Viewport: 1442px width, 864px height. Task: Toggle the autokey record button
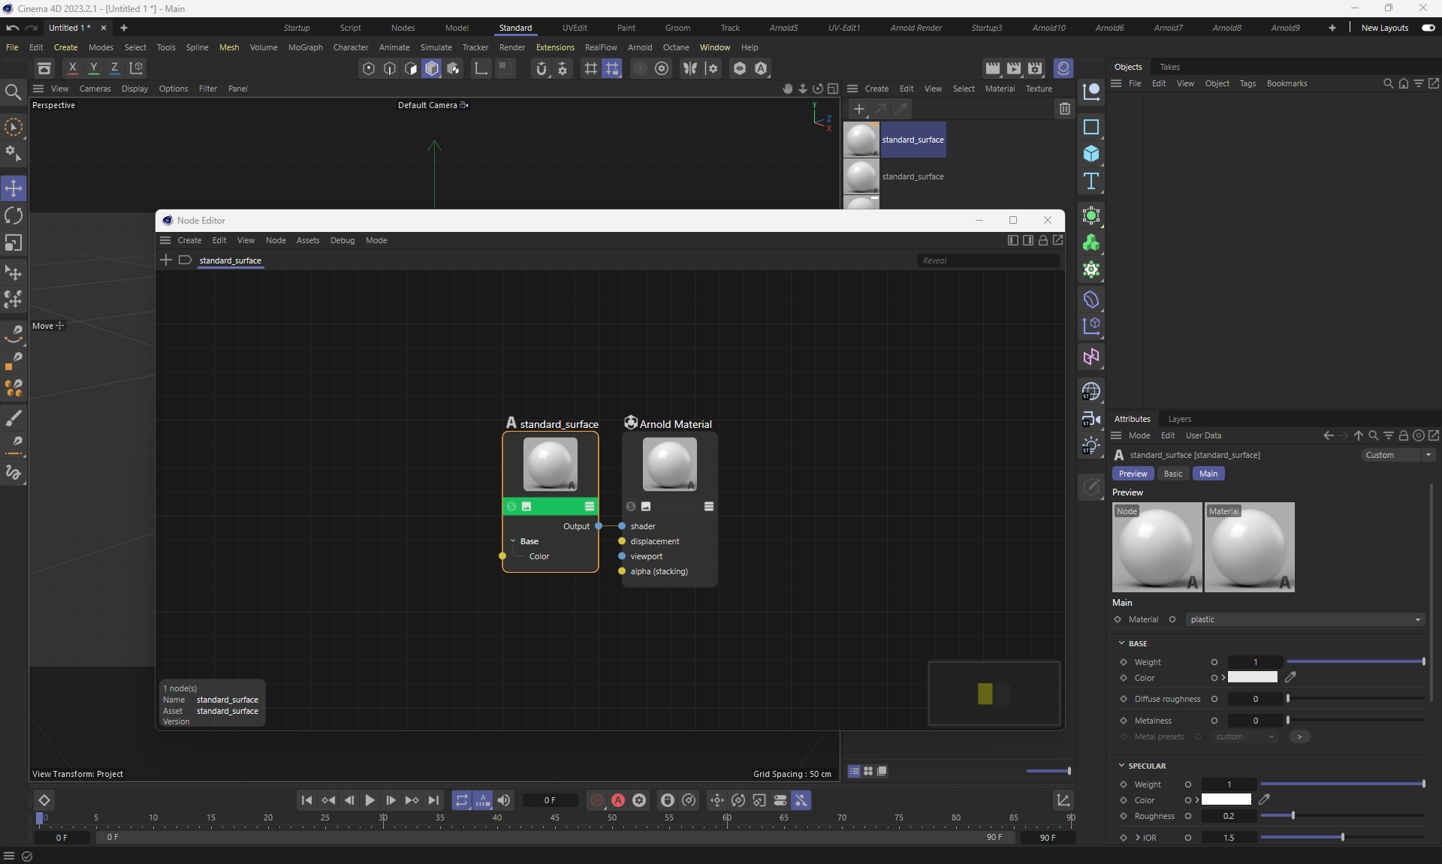(617, 800)
